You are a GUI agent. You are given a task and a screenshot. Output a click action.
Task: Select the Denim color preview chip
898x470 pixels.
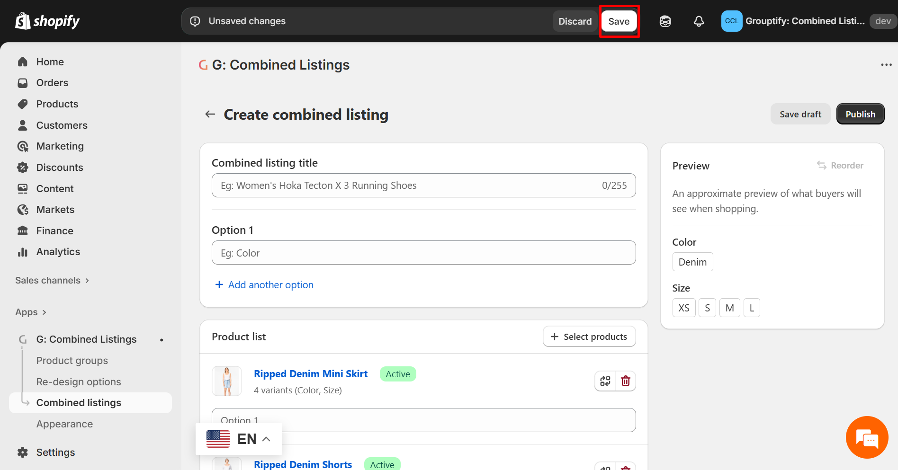692,262
